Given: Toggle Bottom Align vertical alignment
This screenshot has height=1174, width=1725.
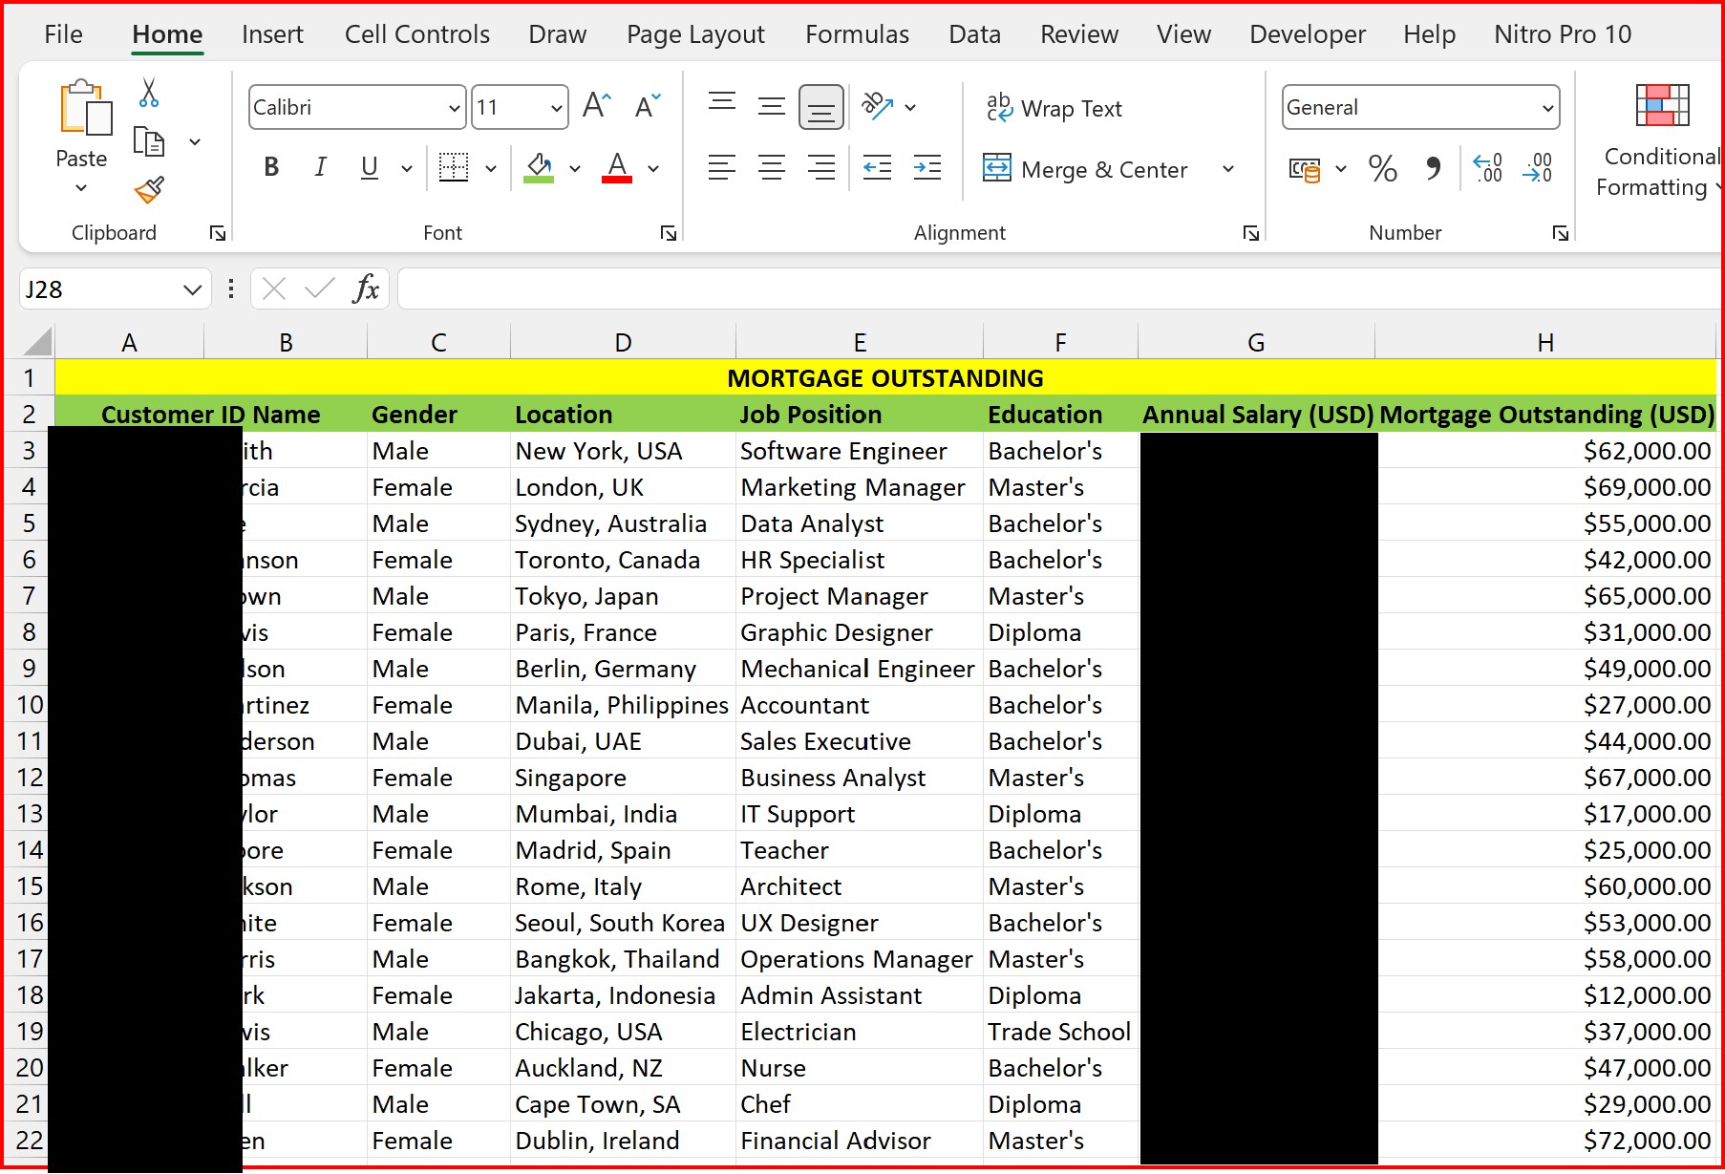Looking at the screenshot, I should [x=821, y=107].
